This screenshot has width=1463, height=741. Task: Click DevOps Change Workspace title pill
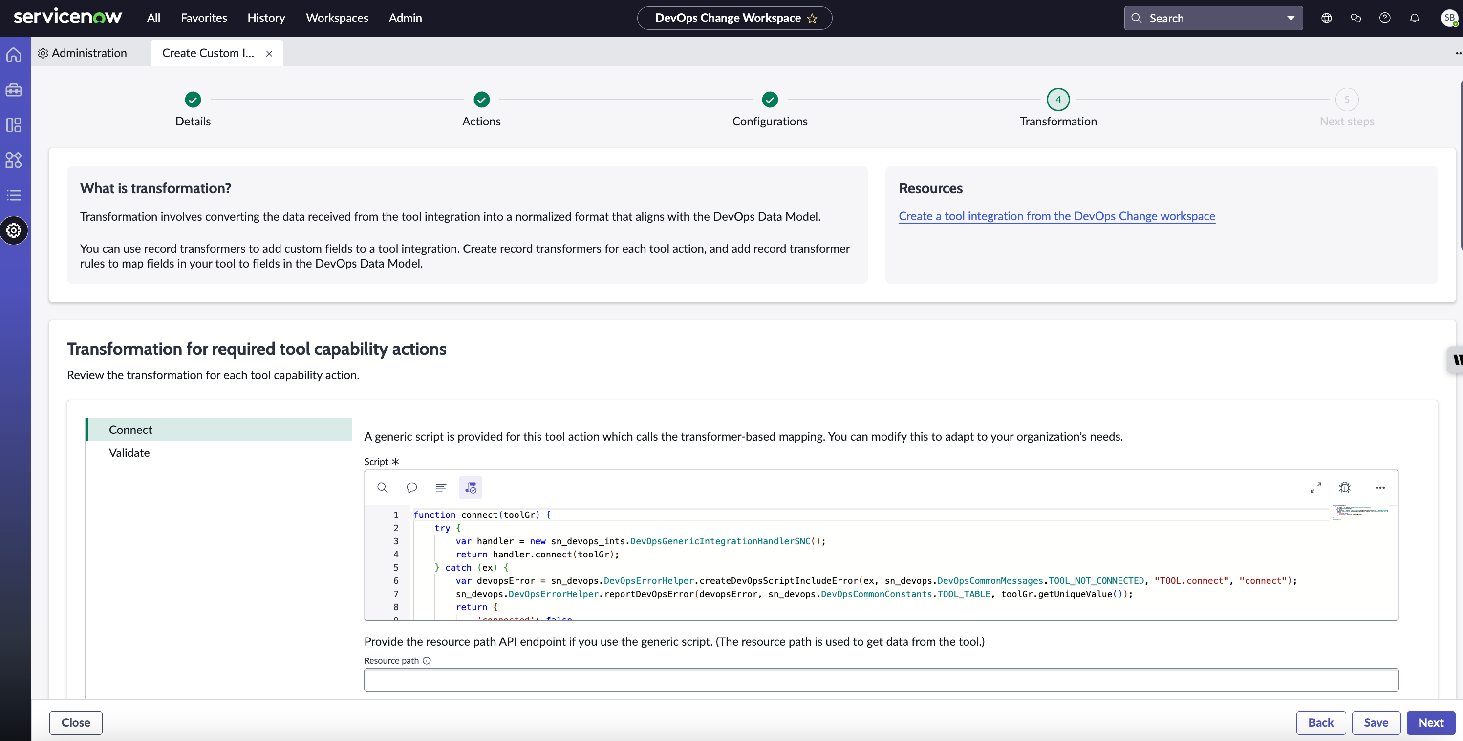[734, 18]
